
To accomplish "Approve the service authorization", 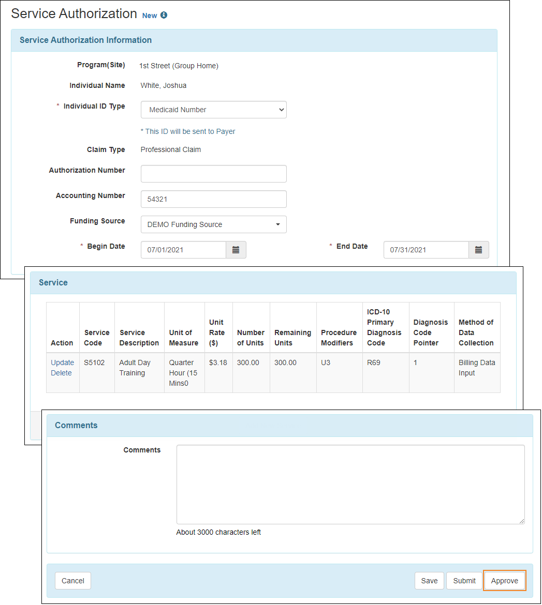I will [x=505, y=580].
